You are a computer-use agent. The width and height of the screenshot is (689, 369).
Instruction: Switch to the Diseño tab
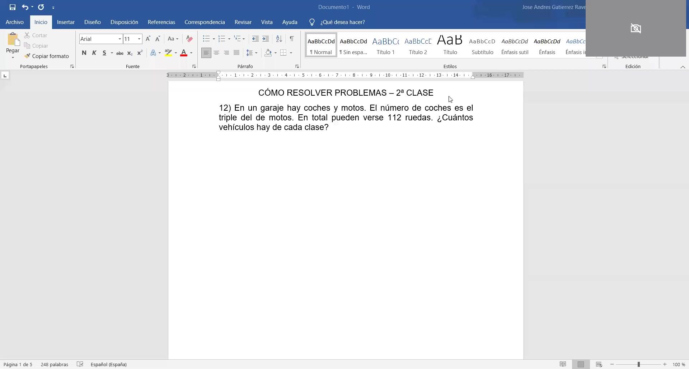pos(93,22)
